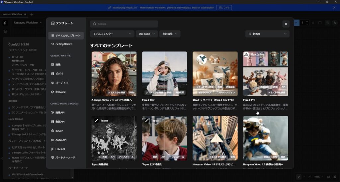Image resolution: width=340 pixels, height=182 pixels.
Task: Expand the Use Case filter dropdown
Action: point(147,34)
